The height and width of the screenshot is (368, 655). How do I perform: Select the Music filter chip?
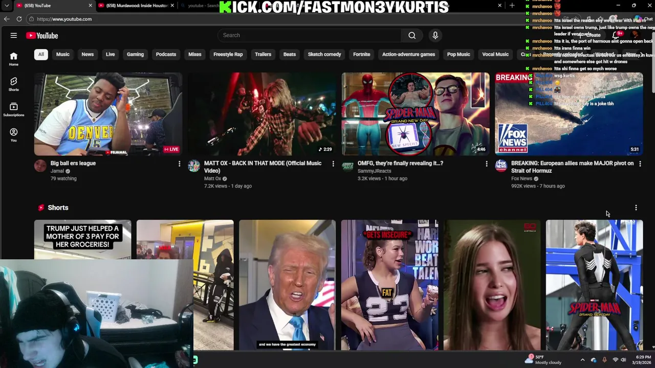coord(63,54)
